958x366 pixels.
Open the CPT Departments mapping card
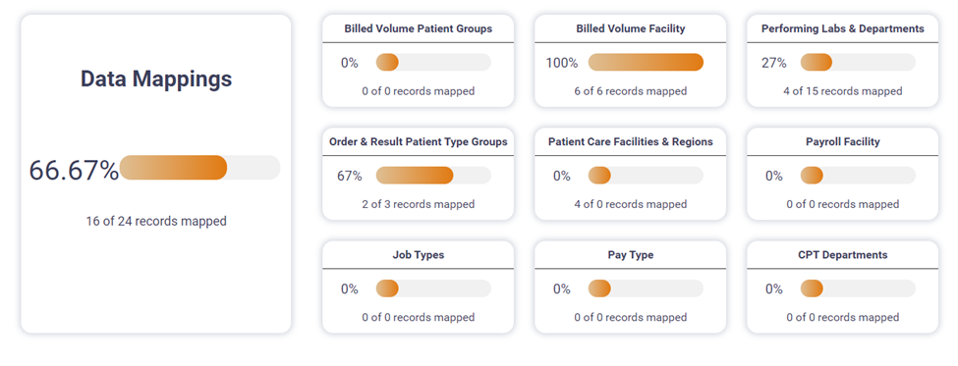coord(842,287)
